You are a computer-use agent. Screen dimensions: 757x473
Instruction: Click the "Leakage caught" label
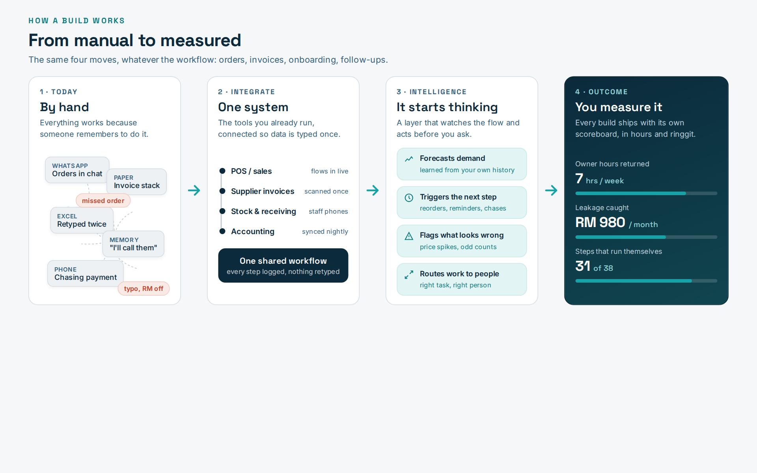[x=602, y=208]
